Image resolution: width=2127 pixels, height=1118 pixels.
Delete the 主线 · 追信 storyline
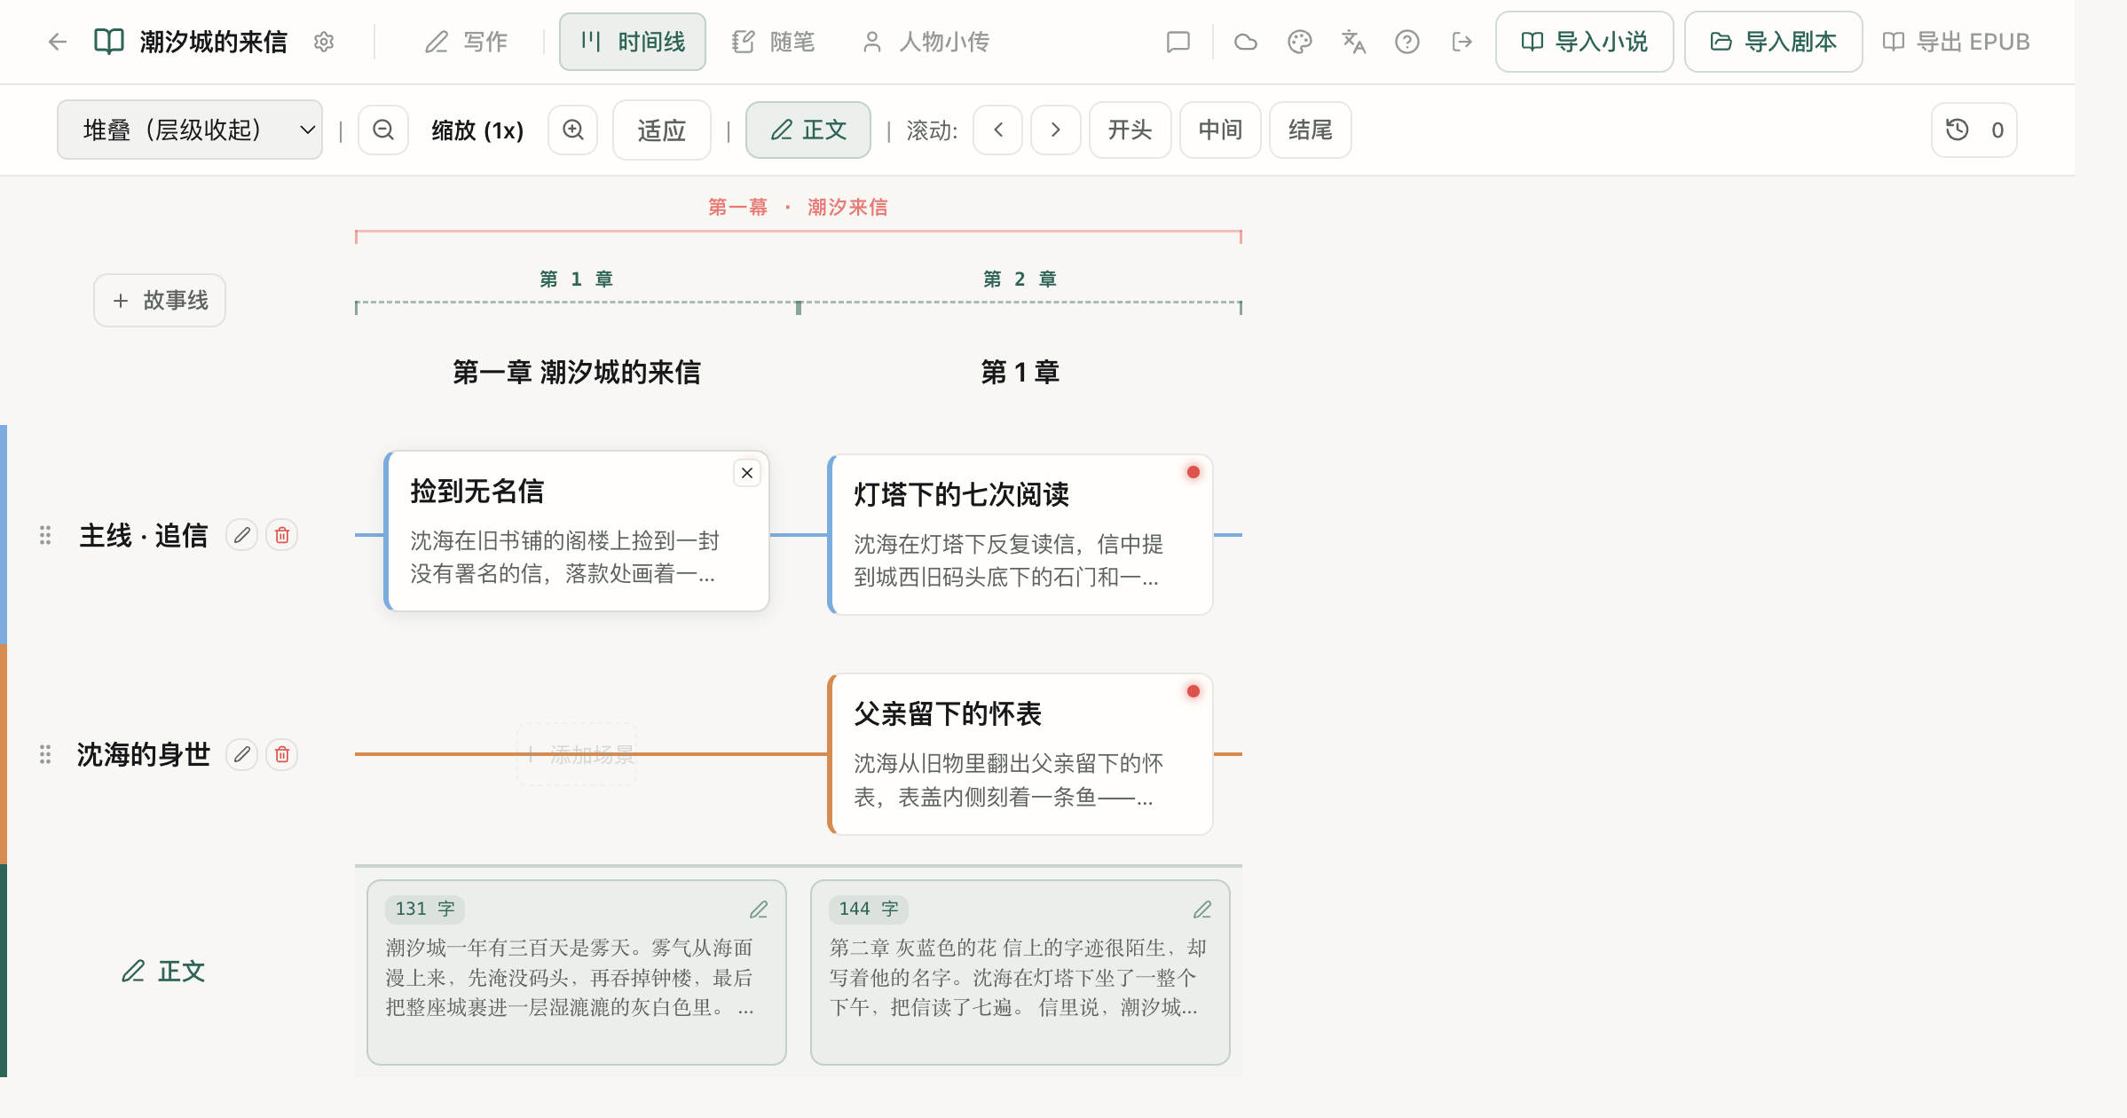click(282, 535)
